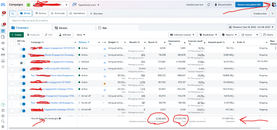Click Review and publish button
Screen dimensions: 277x130
pyautogui.click(x=249, y=5)
